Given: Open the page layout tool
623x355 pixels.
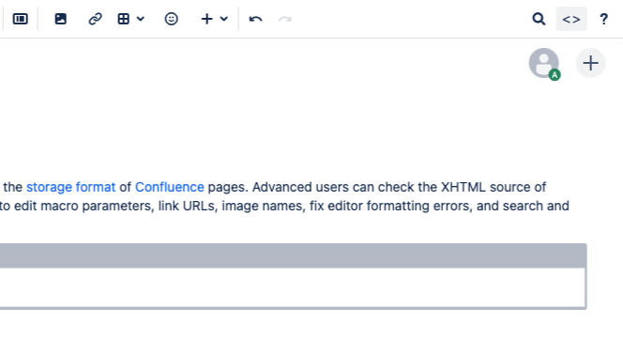Looking at the screenshot, I should [21, 19].
